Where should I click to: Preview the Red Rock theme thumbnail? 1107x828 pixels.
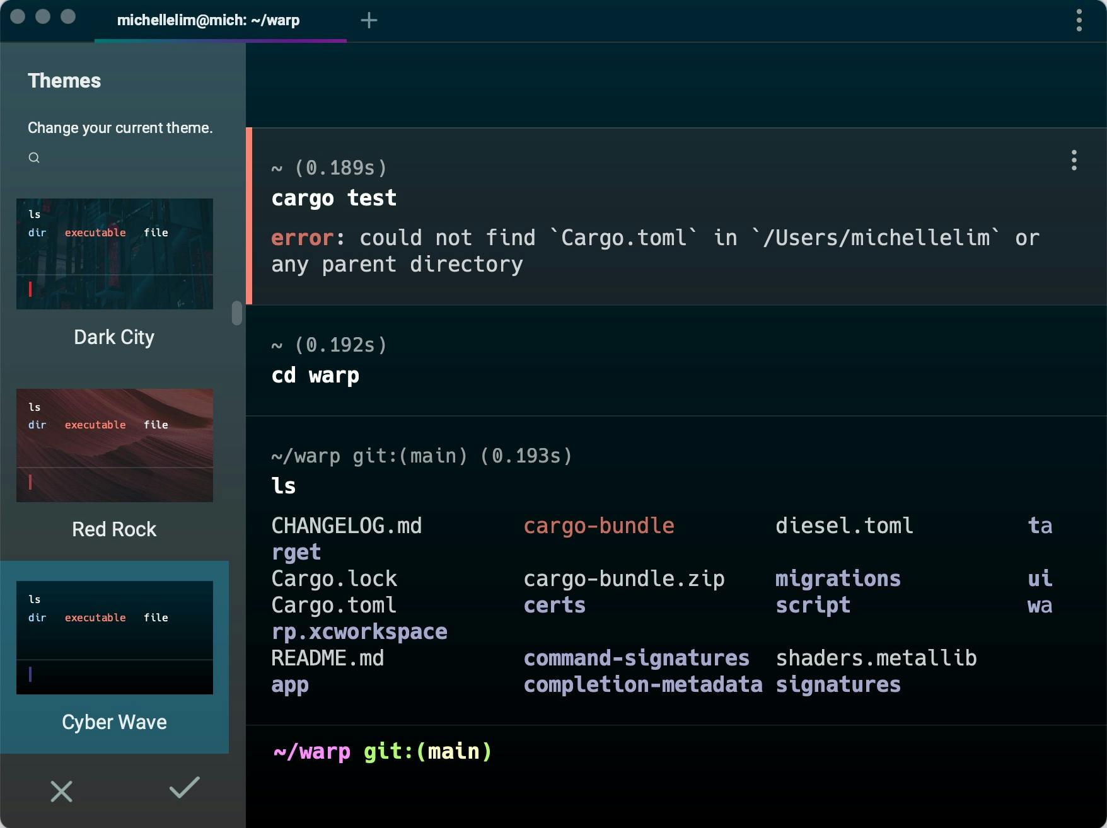[115, 446]
